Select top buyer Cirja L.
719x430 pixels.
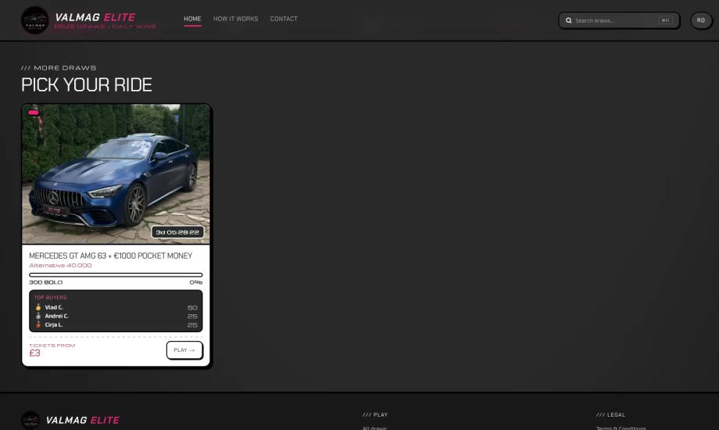[54, 325]
